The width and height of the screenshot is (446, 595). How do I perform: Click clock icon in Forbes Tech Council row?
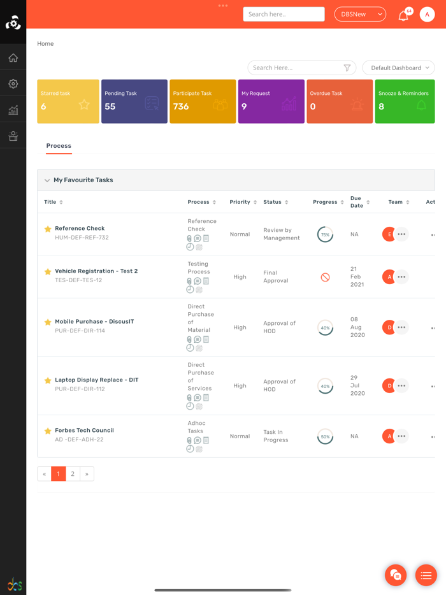[190, 448]
